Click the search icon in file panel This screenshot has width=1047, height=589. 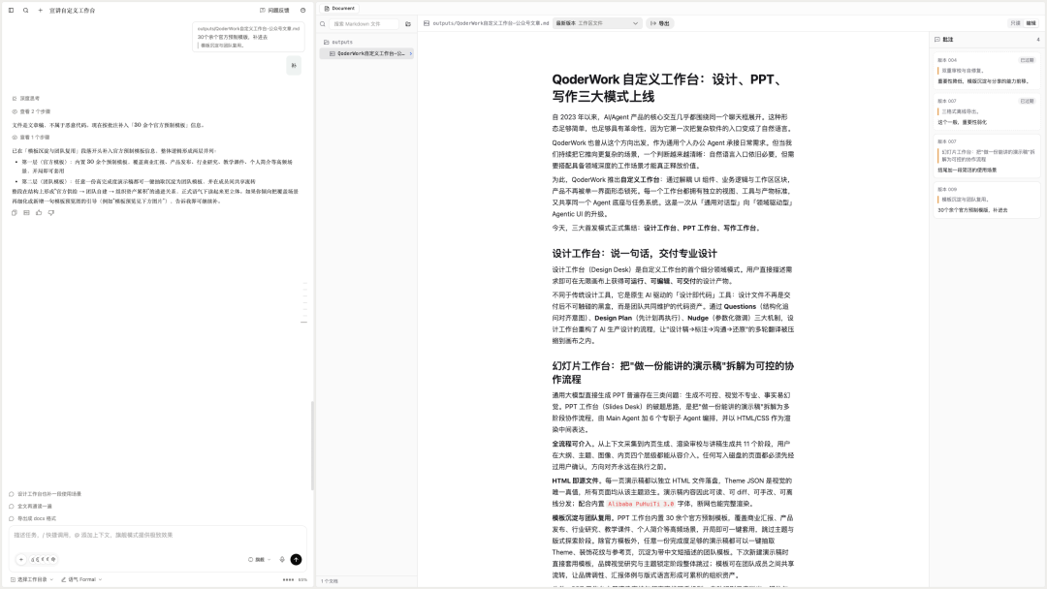323,23
